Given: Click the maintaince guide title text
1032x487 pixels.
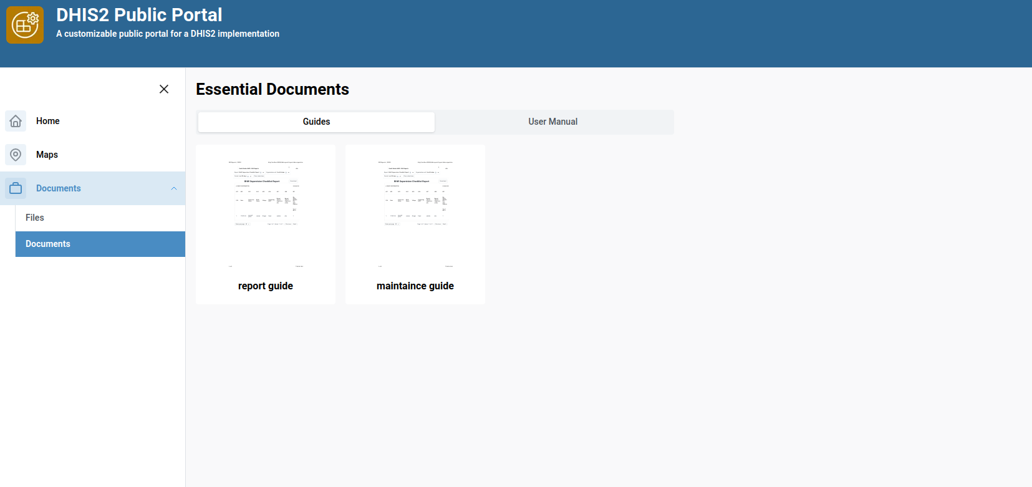Looking at the screenshot, I should tap(415, 286).
